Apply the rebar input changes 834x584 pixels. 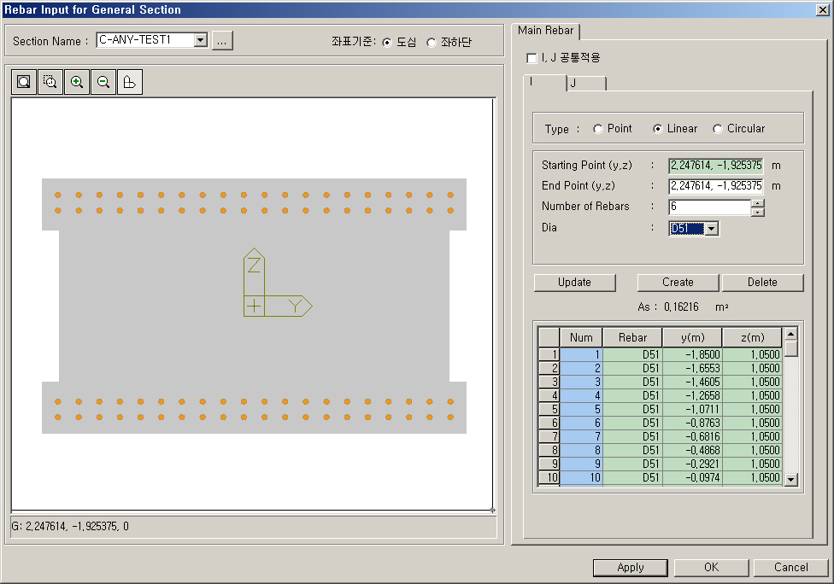(630, 567)
